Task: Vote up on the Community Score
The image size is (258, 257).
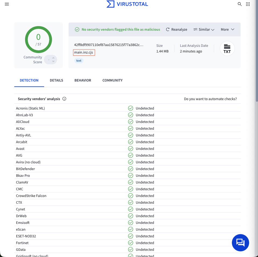Action: (53, 58)
